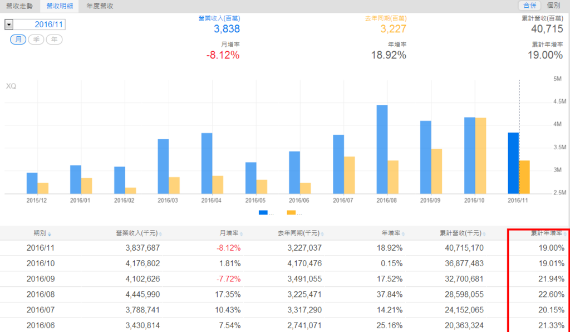Click the 2016/03 blue revenue bar

tap(163, 167)
